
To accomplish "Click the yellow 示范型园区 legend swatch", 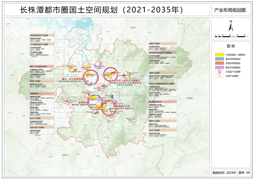I will point(219,55).
